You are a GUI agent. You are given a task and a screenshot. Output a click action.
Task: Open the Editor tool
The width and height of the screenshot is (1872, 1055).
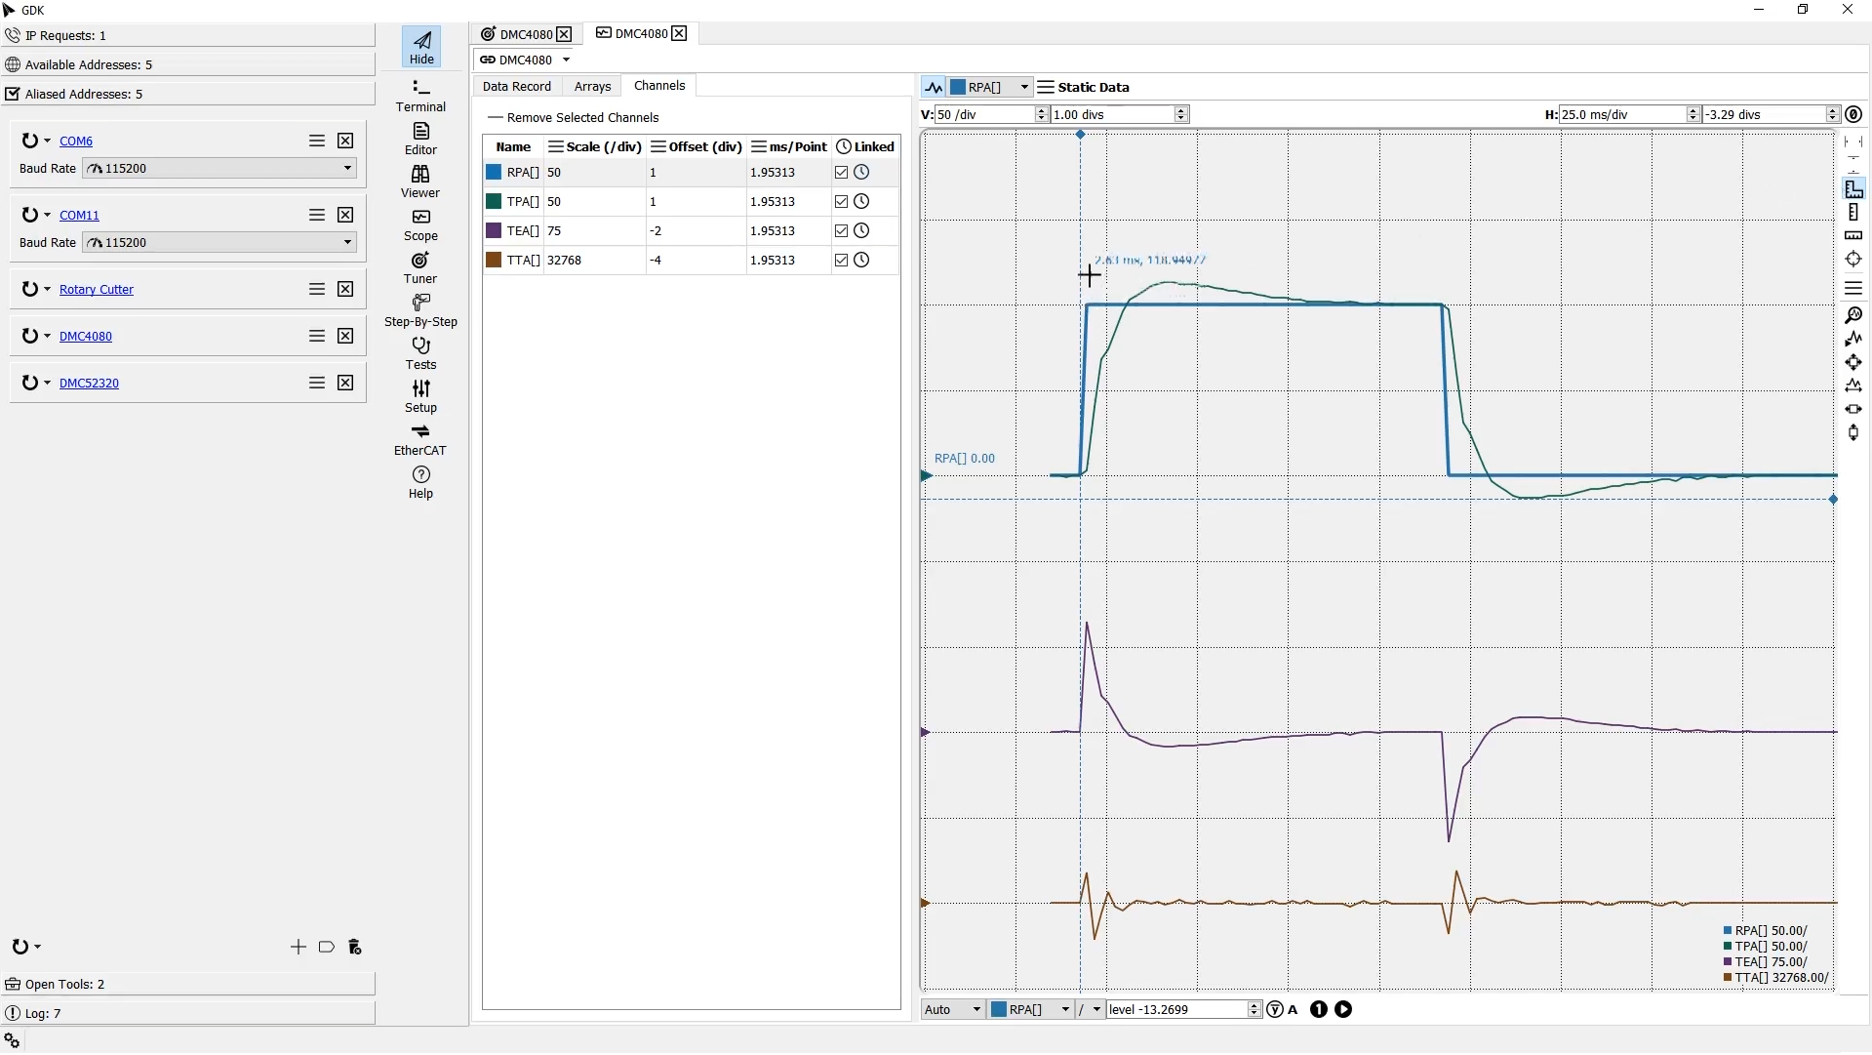[420, 139]
